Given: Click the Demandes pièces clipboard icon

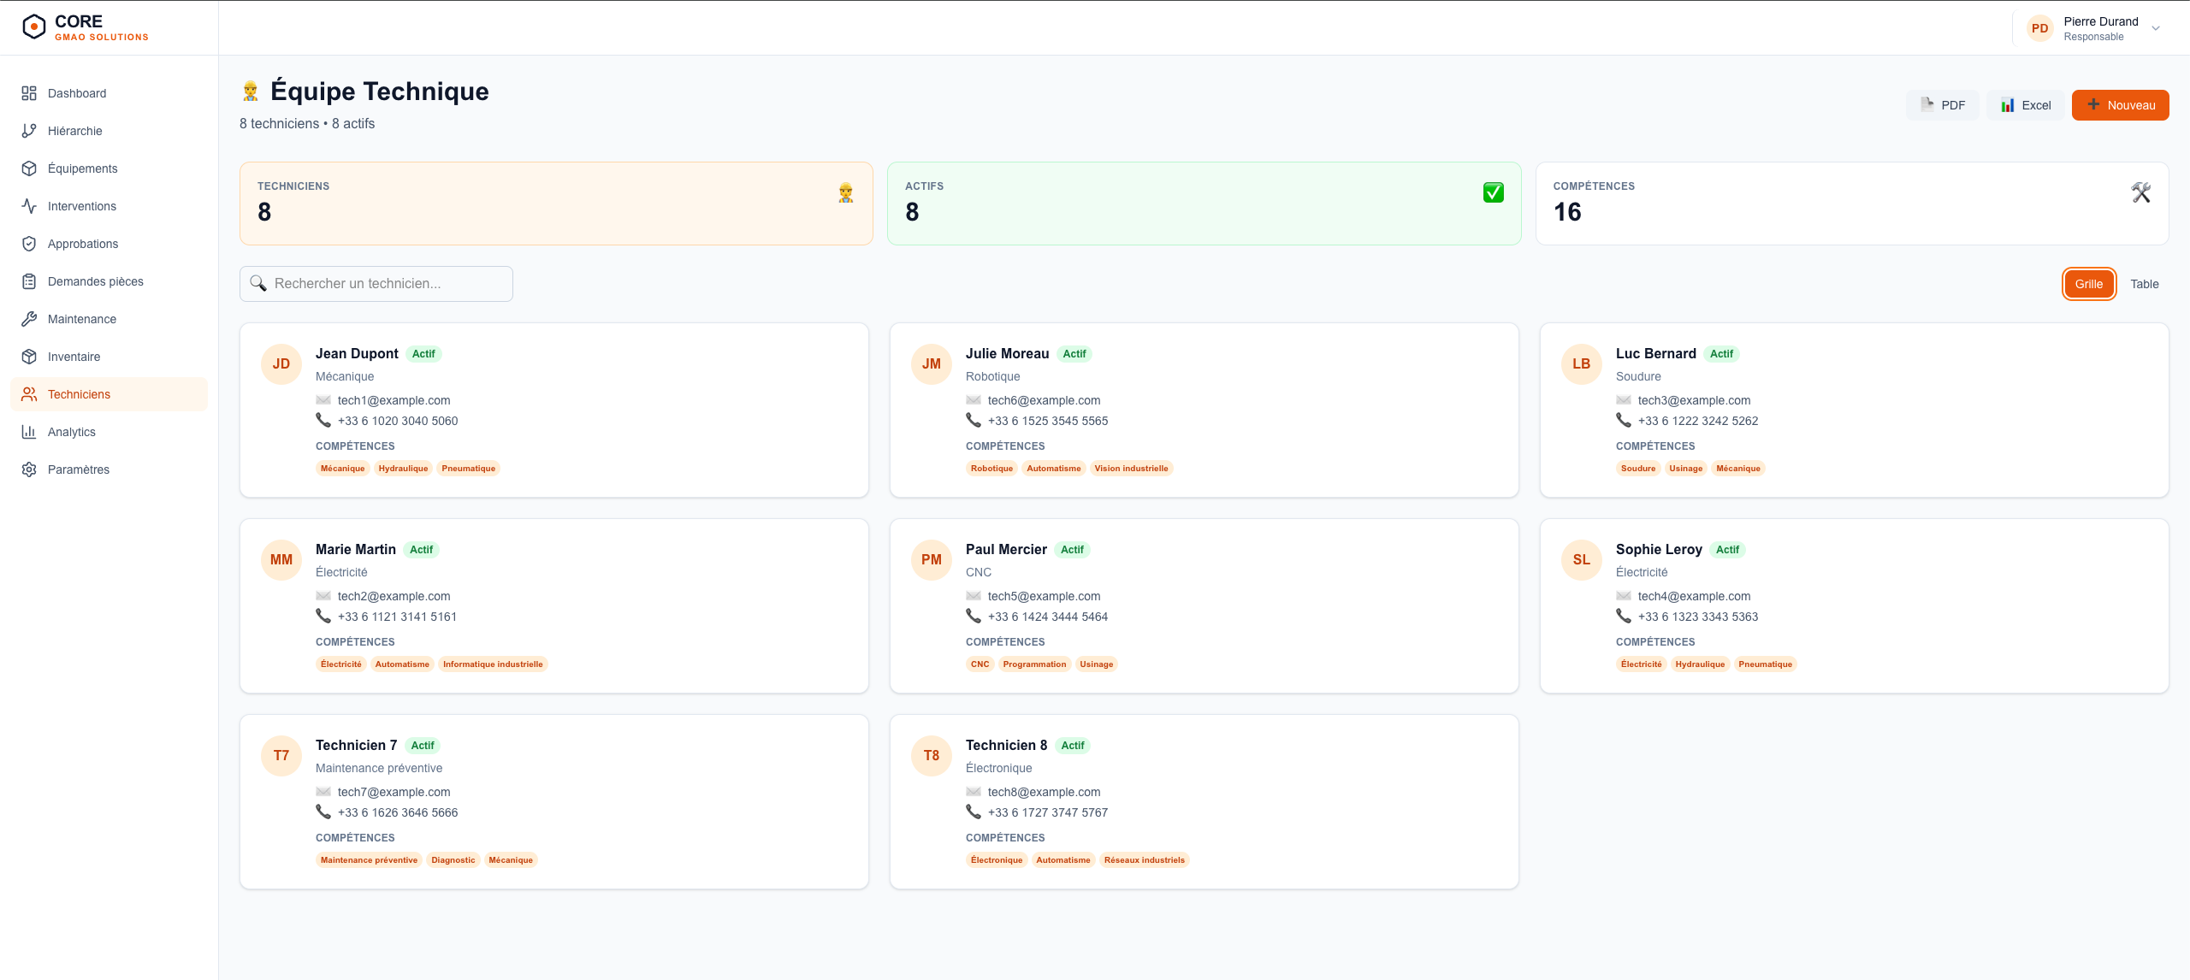Looking at the screenshot, I should (x=29, y=281).
